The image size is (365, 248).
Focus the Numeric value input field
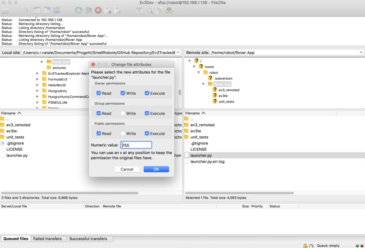tap(136, 145)
